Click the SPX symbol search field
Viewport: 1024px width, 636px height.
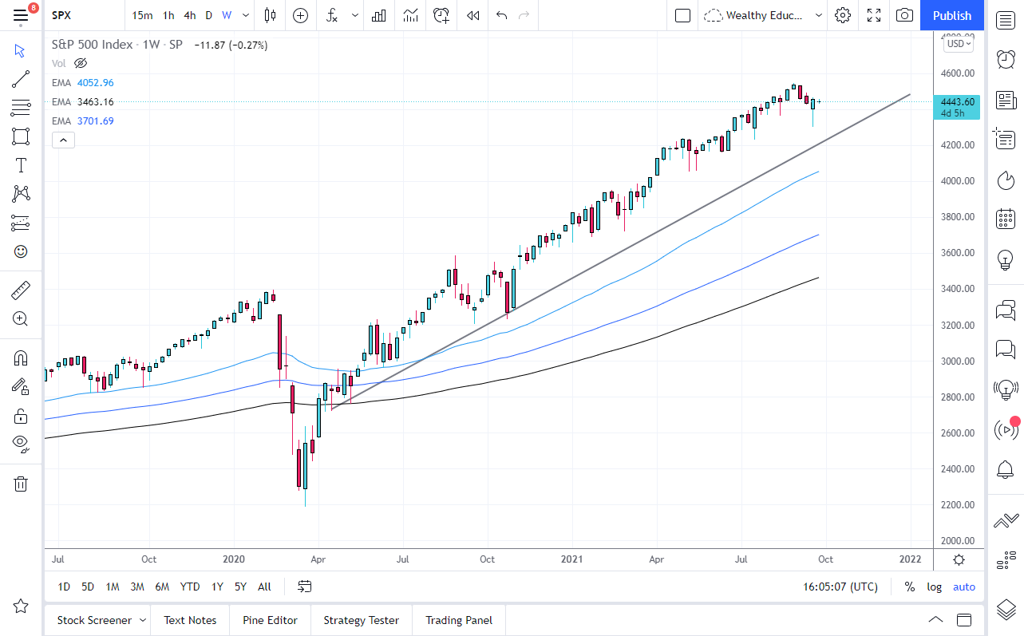(x=61, y=15)
